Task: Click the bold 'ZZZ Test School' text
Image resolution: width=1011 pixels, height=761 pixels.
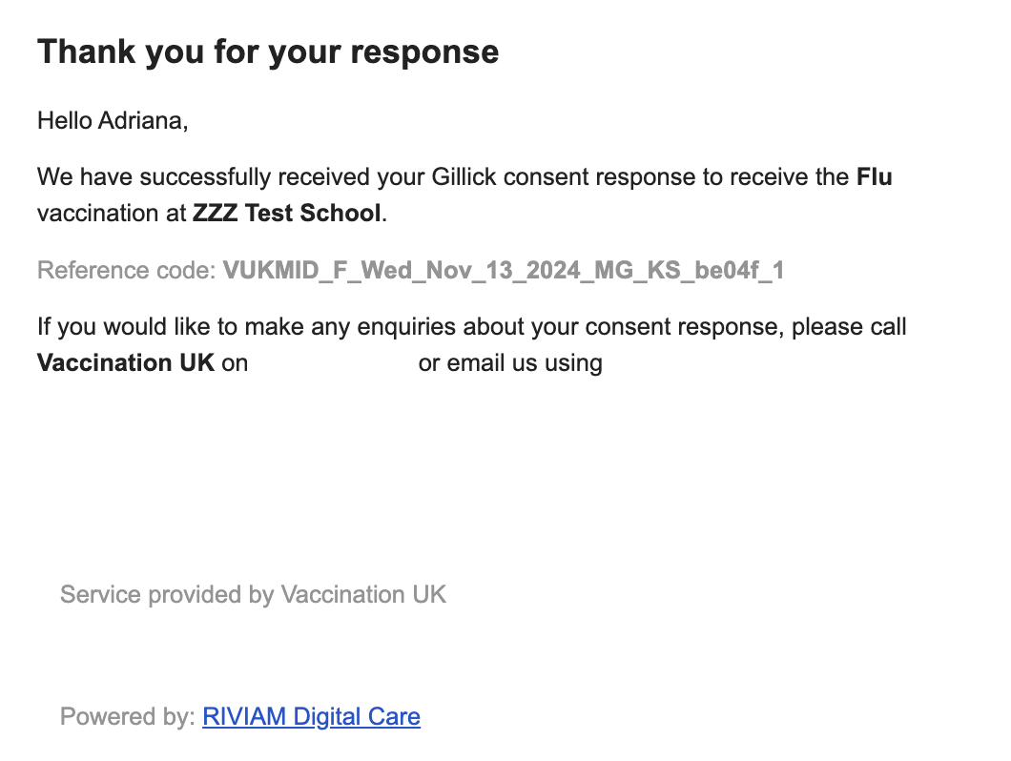Action: (x=286, y=213)
